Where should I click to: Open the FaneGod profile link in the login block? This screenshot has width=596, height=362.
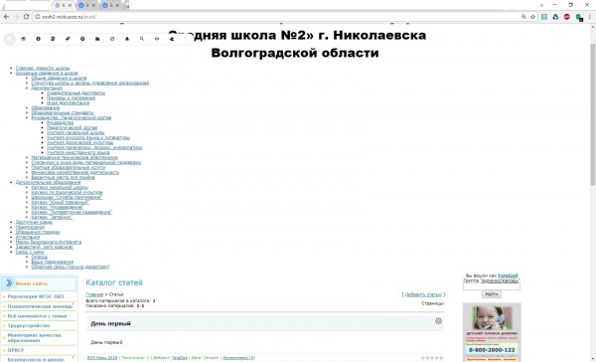pos(508,275)
